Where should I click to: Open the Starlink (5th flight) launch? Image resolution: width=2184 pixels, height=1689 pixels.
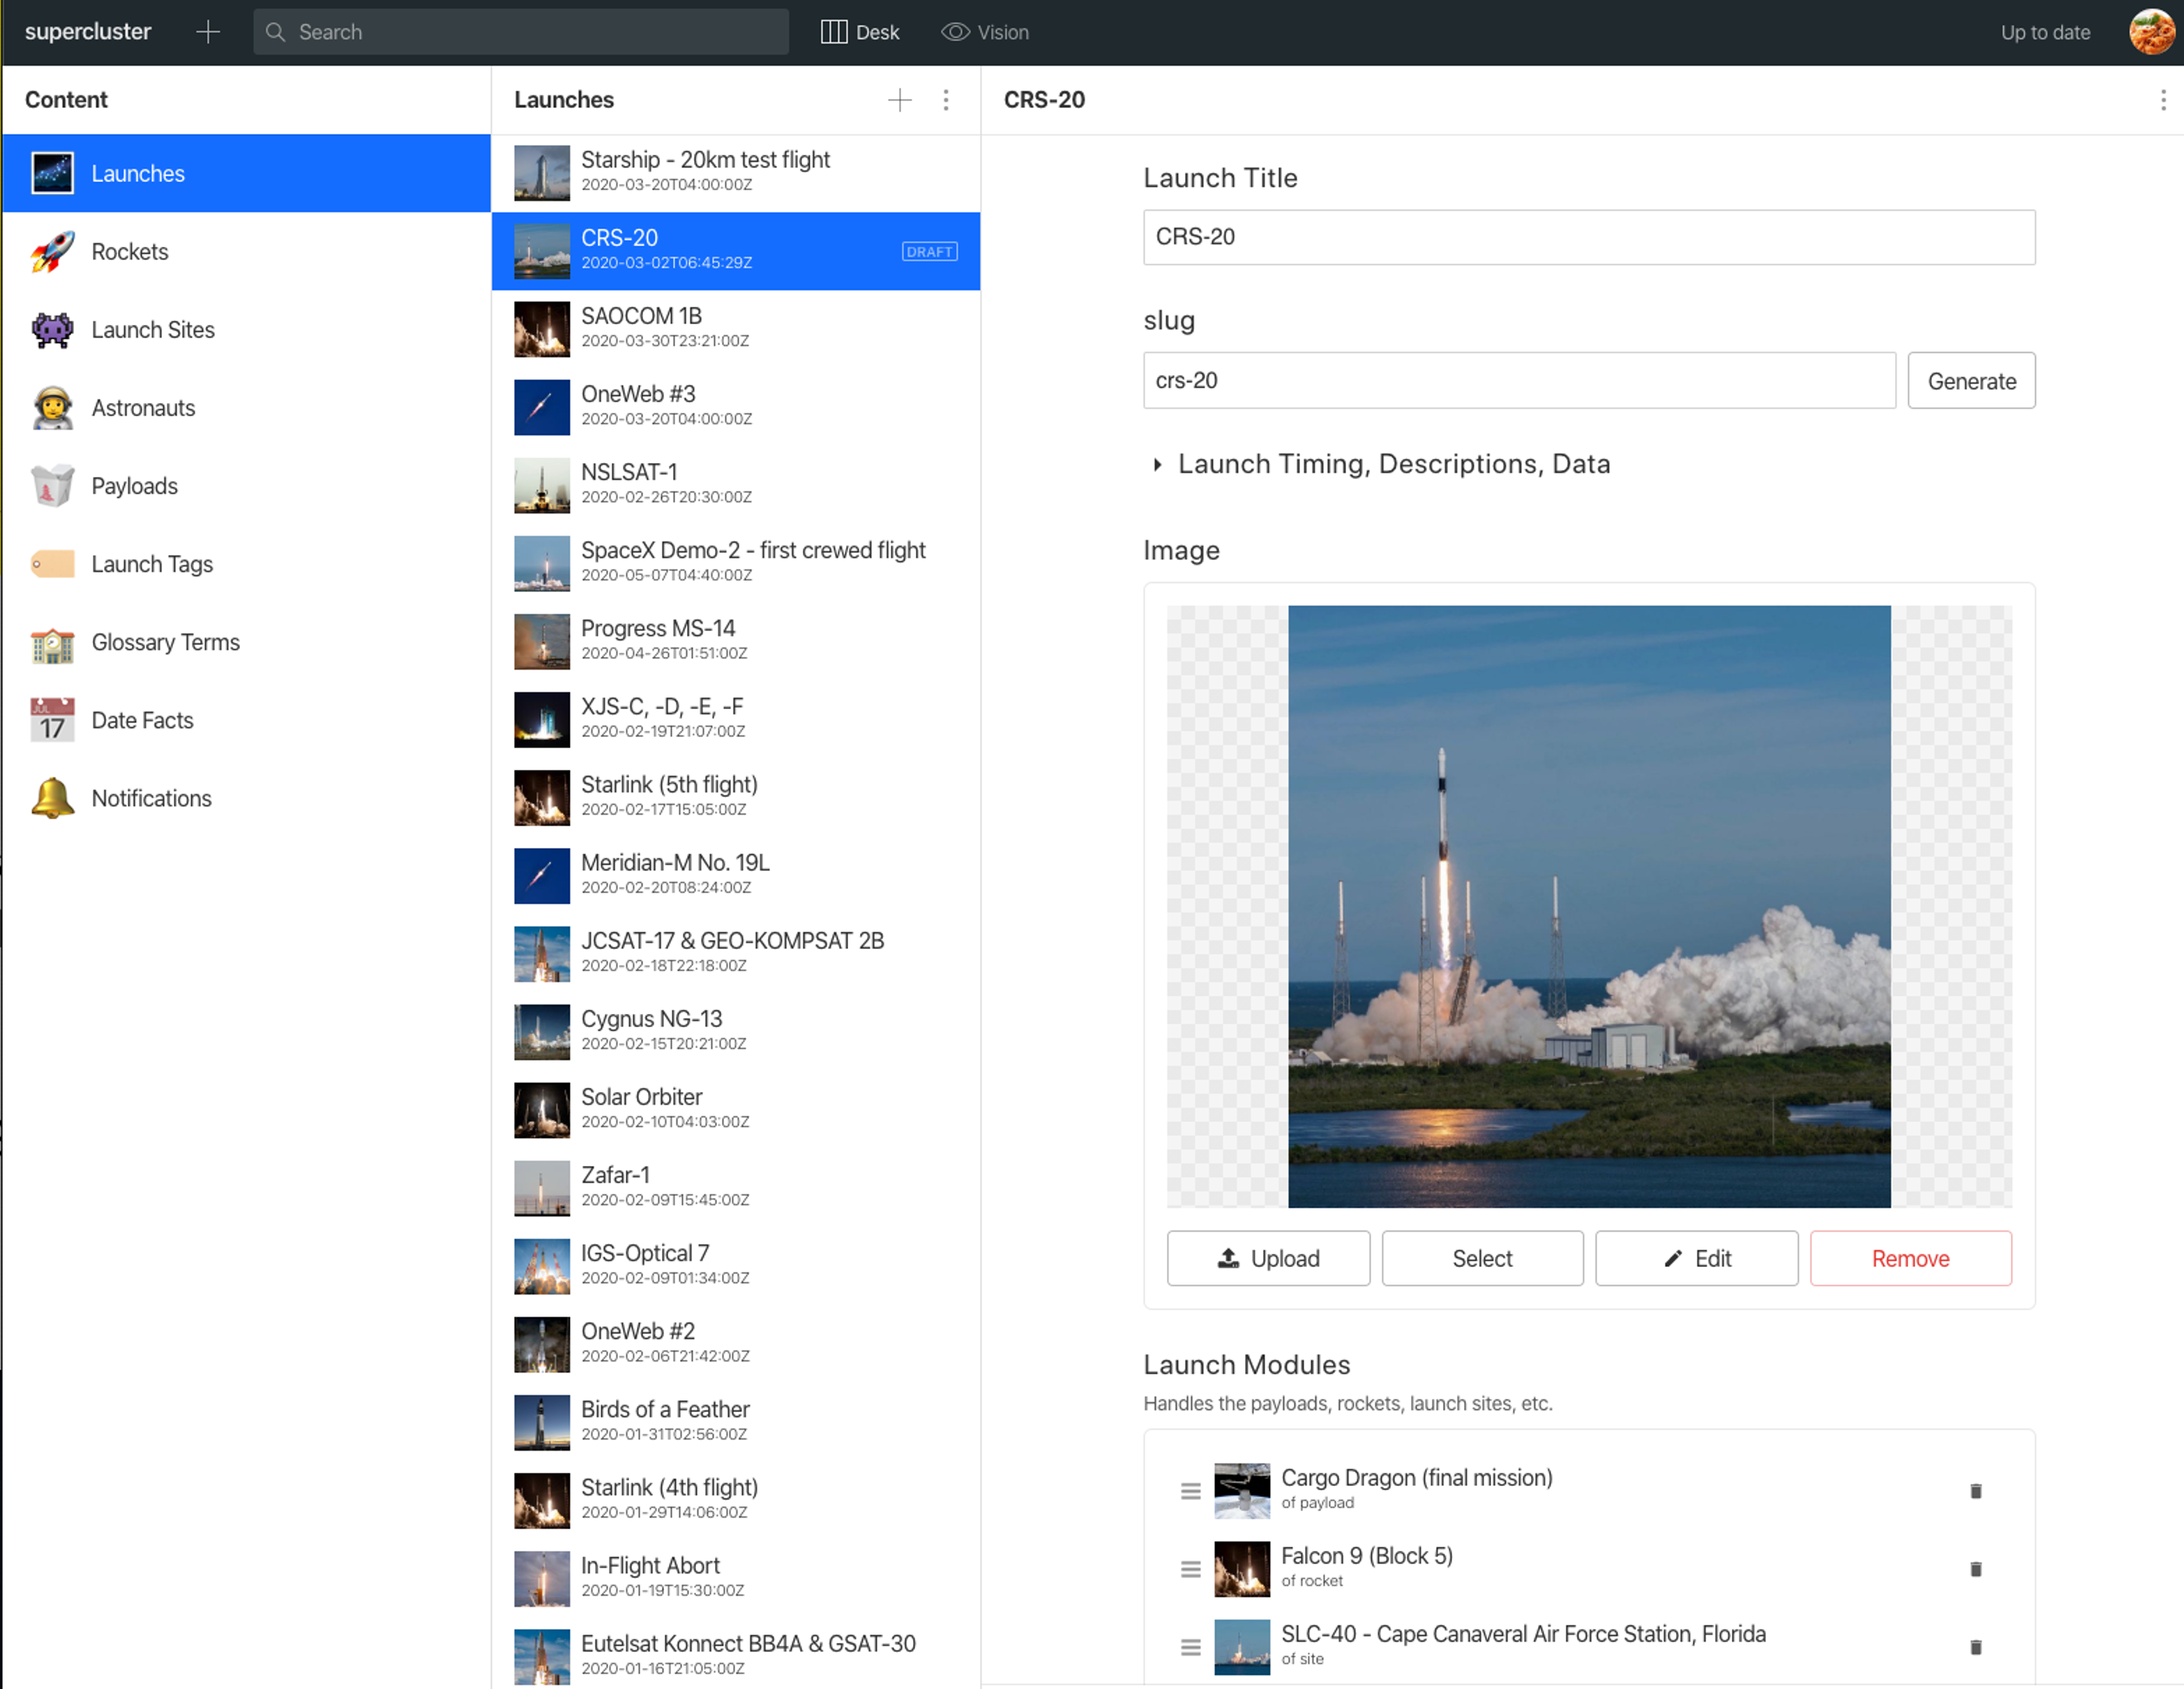735,797
